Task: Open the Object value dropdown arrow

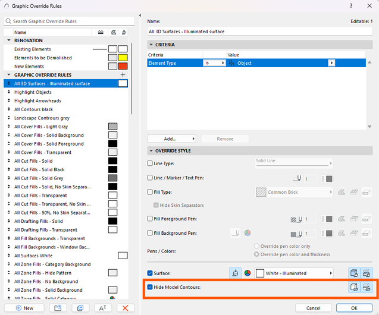Action: pos(331,63)
